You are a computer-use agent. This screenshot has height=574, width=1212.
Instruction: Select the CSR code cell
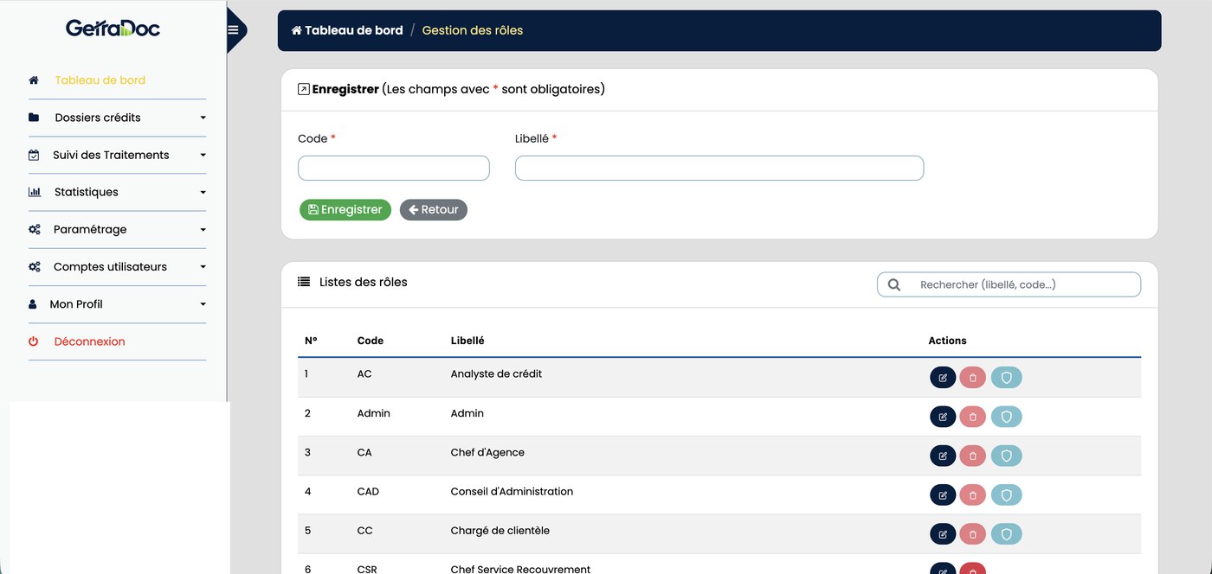pos(368,569)
